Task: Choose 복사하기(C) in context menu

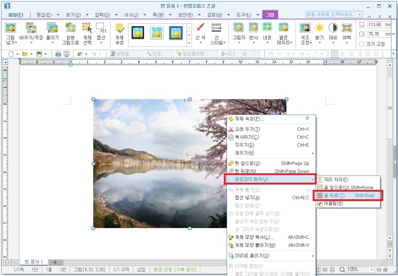Action: 271,137
